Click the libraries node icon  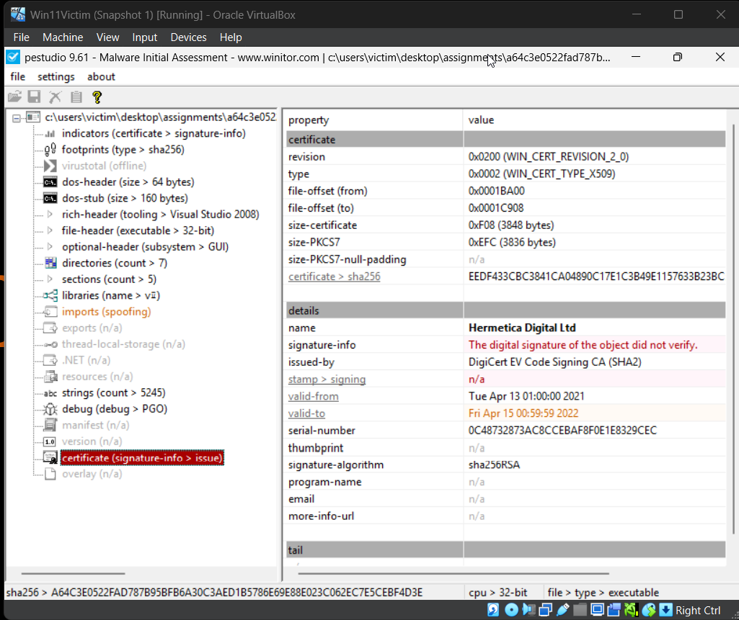pyautogui.click(x=50, y=295)
